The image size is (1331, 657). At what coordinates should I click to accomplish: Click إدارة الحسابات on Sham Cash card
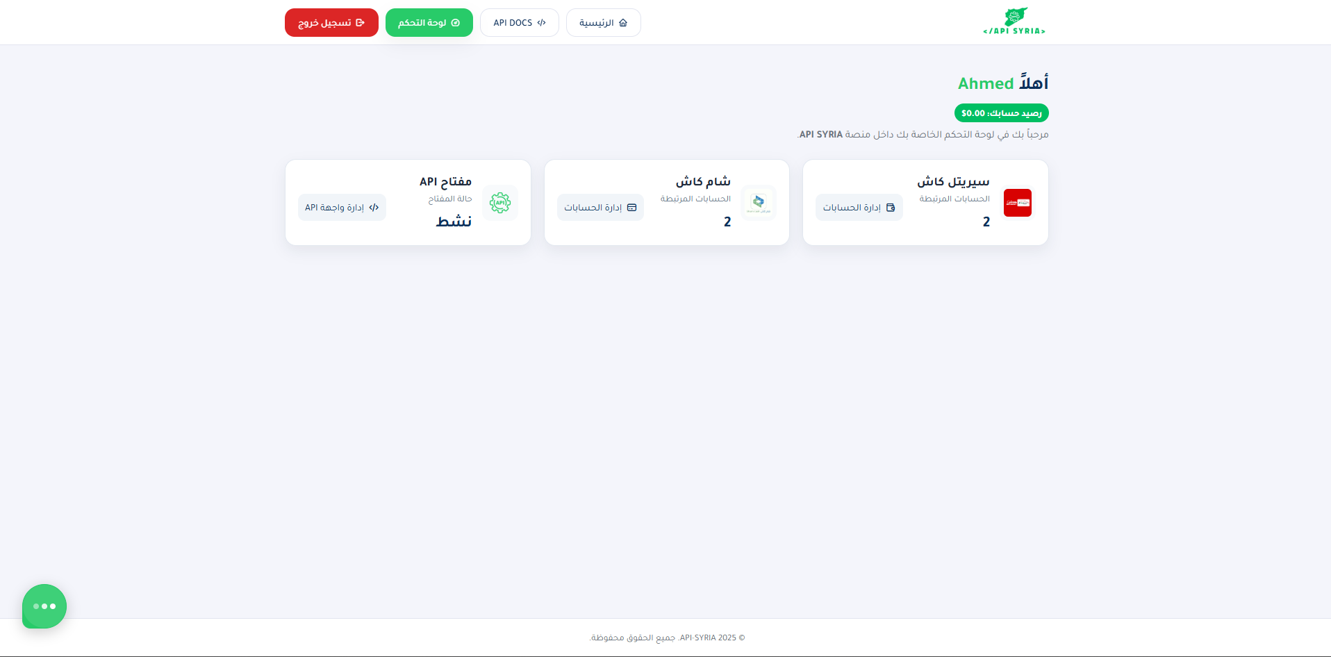pyautogui.click(x=600, y=207)
